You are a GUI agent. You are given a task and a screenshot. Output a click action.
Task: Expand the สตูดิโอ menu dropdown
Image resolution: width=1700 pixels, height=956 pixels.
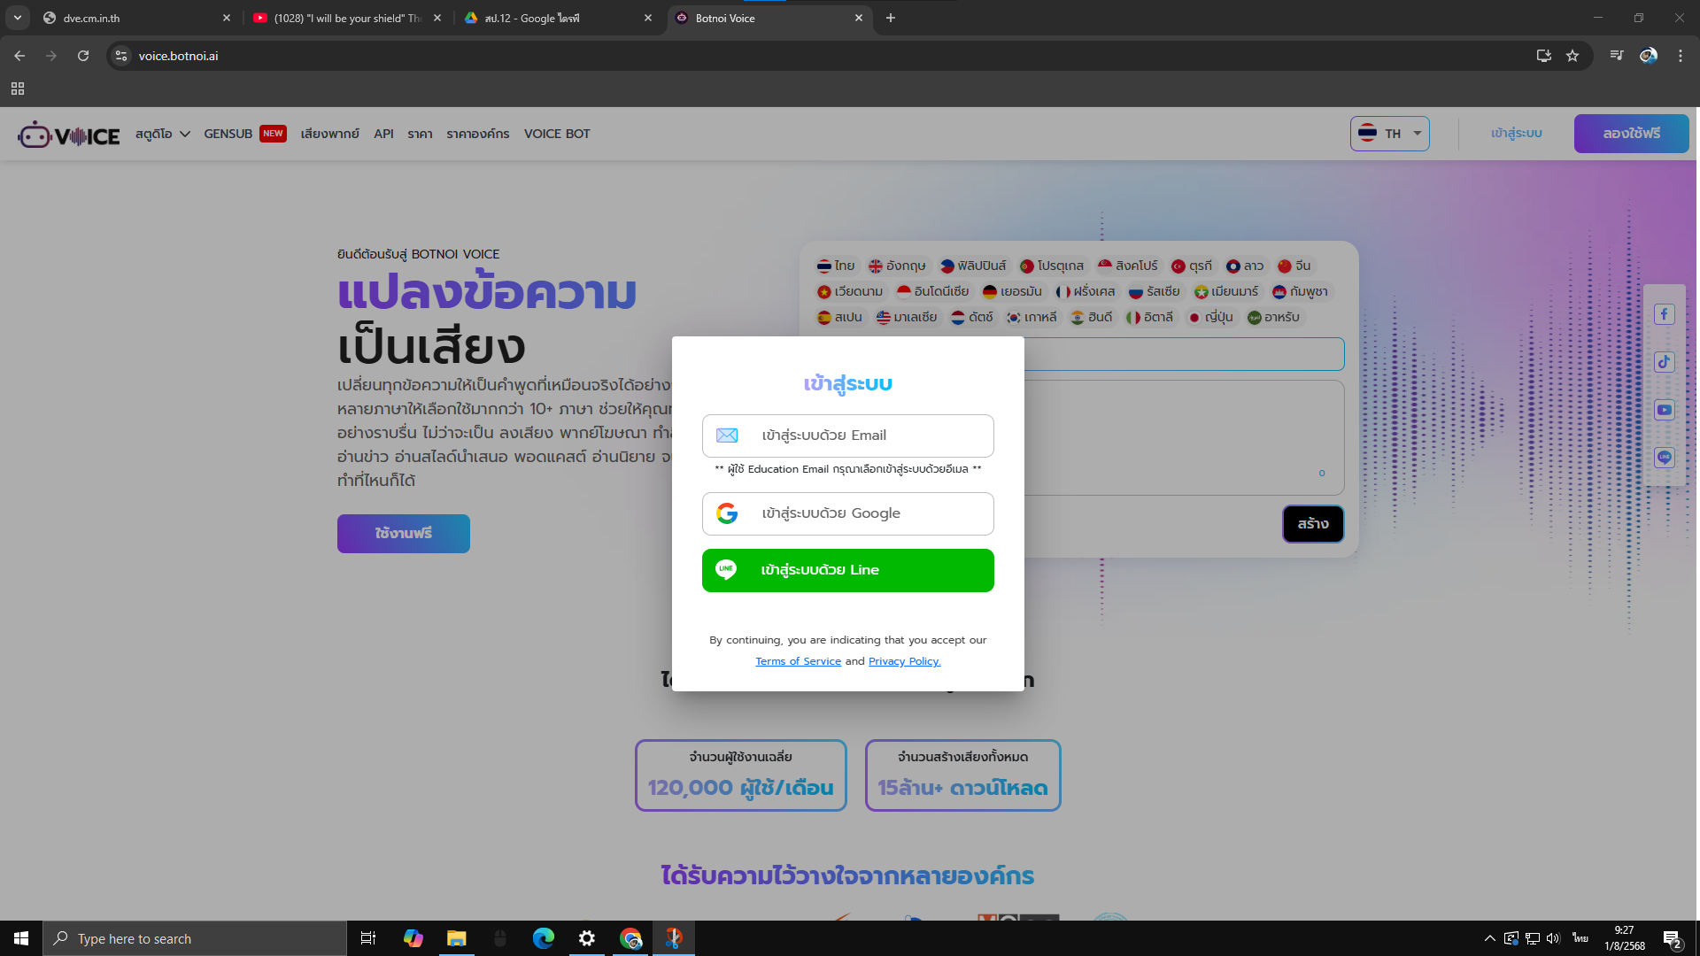click(x=163, y=134)
